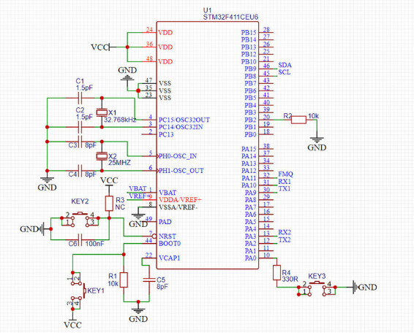This screenshot has width=414, height=335.
Task: Select the C6 100nF capacitor symbol
Action: click(x=80, y=240)
